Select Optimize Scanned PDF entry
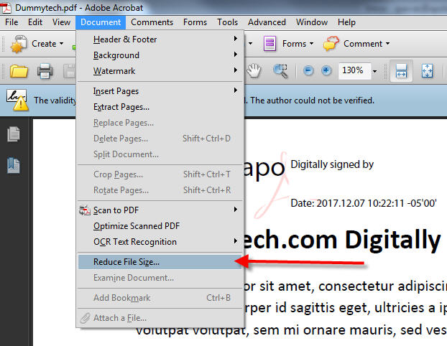 [x=160, y=226]
